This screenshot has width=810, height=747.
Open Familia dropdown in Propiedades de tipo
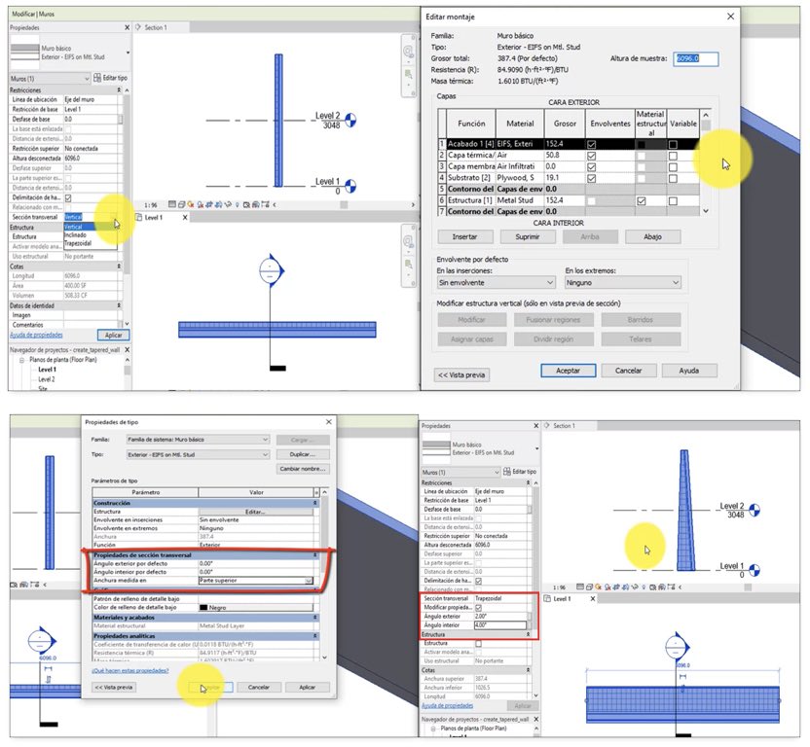click(199, 440)
